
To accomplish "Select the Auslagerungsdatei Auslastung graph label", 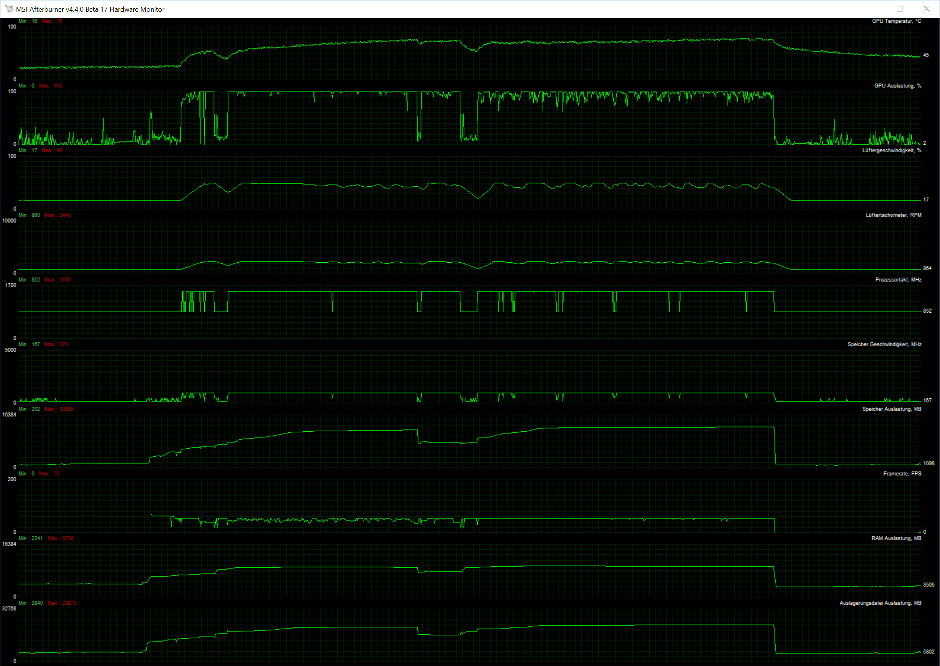I will pos(880,603).
